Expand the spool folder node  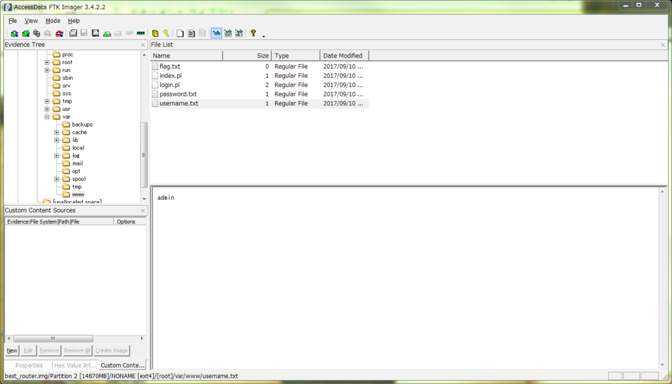tap(56, 179)
